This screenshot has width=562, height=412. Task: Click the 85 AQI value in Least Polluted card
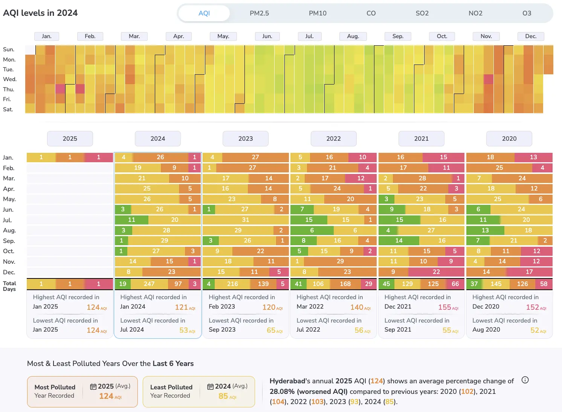click(227, 396)
